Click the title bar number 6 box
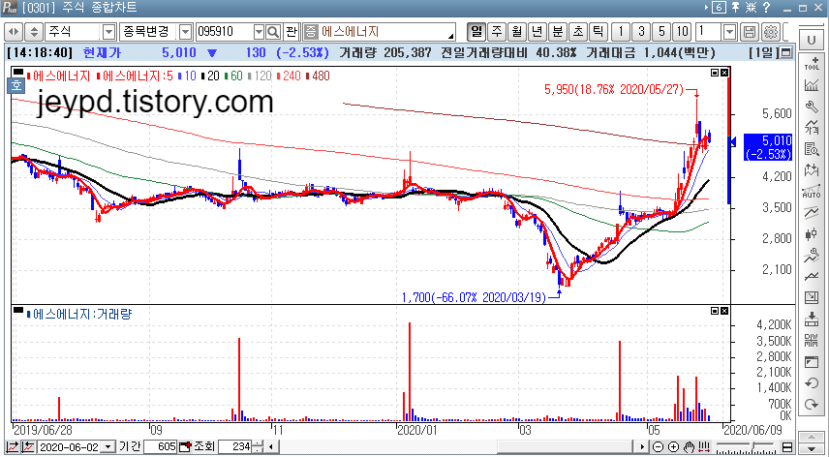This screenshot has height=457, width=829. click(x=719, y=8)
